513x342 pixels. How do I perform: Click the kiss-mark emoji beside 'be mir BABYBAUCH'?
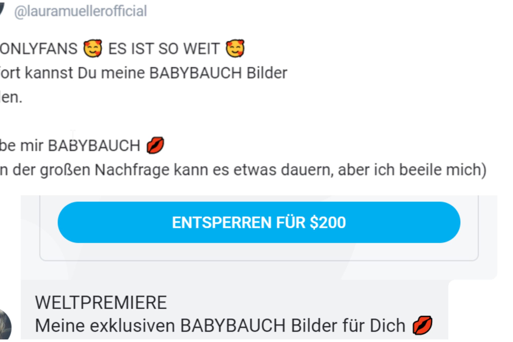[155, 145]
